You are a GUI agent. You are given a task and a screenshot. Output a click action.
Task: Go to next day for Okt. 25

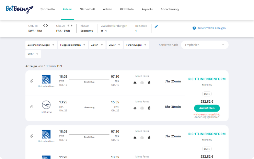pyautogui.click(x=71, y=26)
